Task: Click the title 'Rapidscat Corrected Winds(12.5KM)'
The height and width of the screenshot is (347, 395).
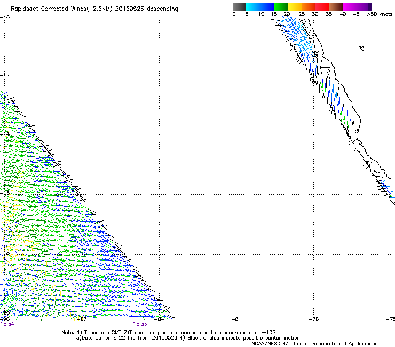Action: point(61,9)
